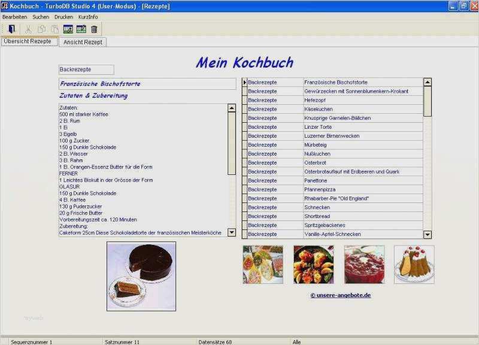This screenshot has width=479, height=345.
Task: Open the Bearbeiten menu
Action: point(14,17)
